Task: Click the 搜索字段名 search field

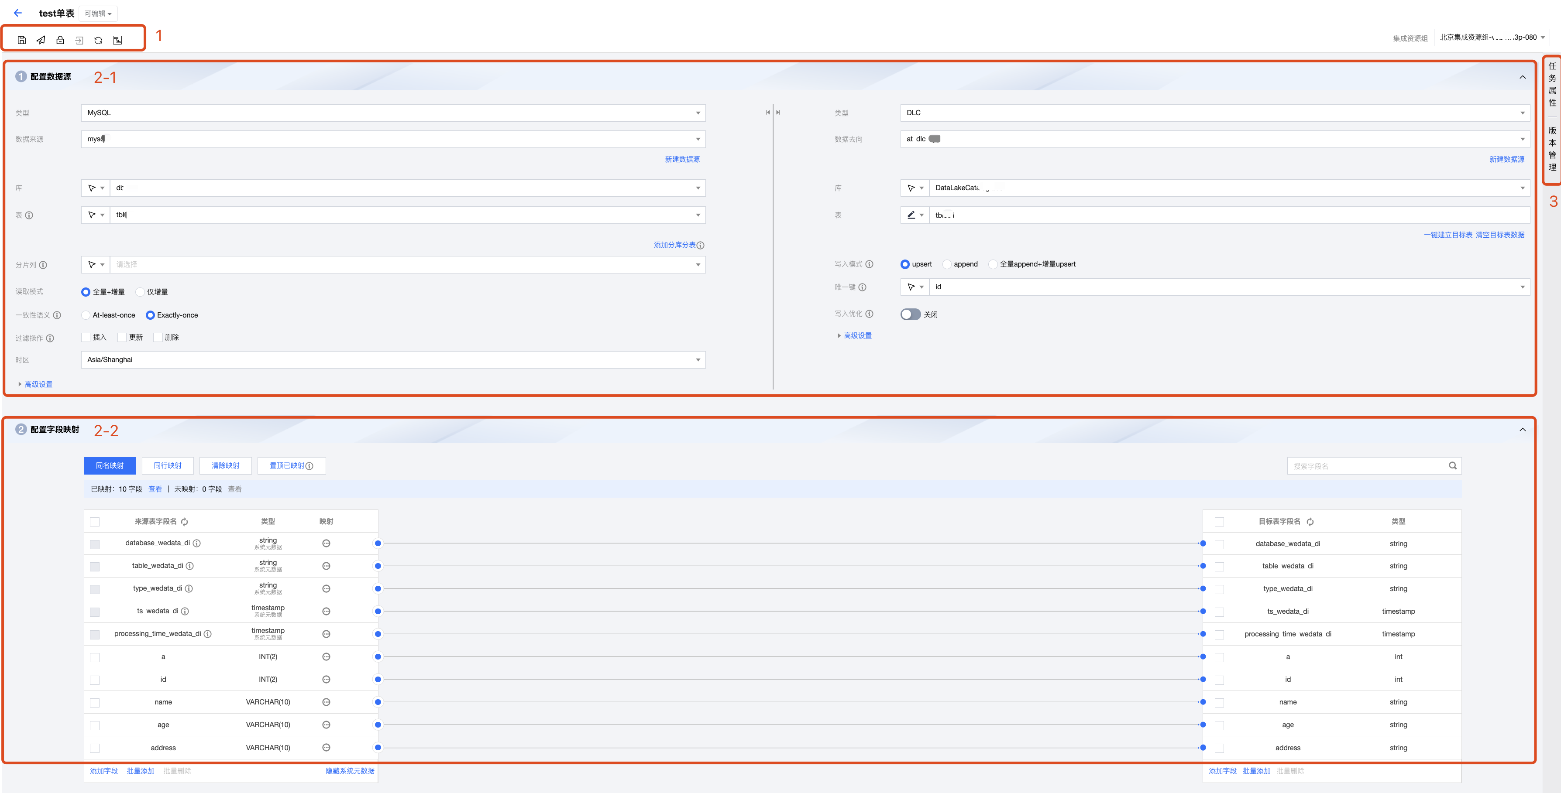Action: (1368, 466)
